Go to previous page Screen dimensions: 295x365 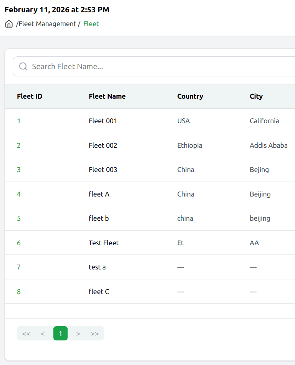[x=43, y=334]
